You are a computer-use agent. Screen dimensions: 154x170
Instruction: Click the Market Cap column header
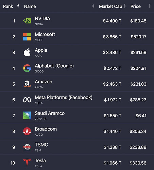(110, 6)
